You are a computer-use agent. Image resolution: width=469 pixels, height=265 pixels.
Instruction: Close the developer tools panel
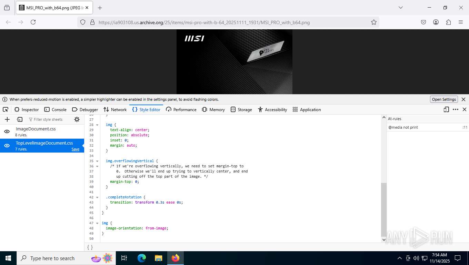point(465,109)
